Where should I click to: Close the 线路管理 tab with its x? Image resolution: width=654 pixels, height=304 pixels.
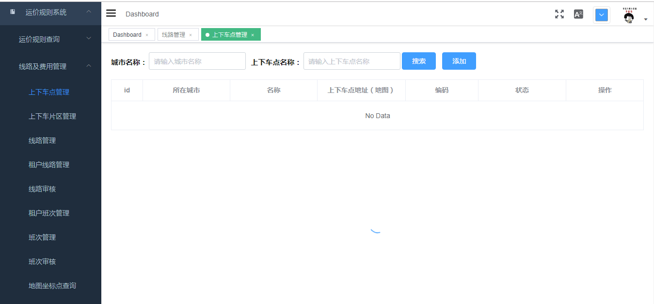coord(191,35)
